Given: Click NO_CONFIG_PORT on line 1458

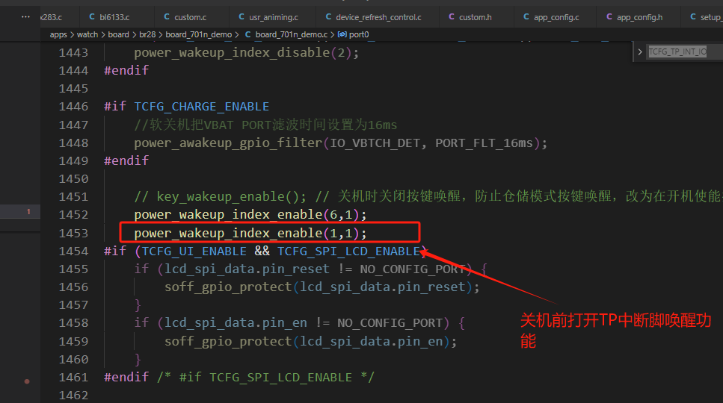Looking at the screenshot, I should (390, 323).
